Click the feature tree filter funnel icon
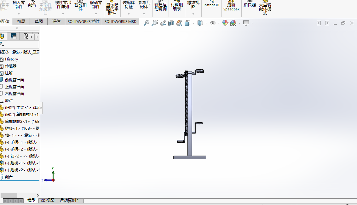 pos(1,44)
